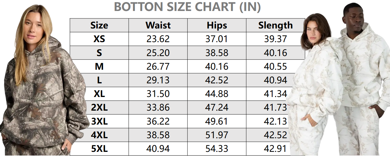Click the man in white camo hoodie
Image resolution: width=390 pixels, height=156 pixels.
click(x=361, y=77)
